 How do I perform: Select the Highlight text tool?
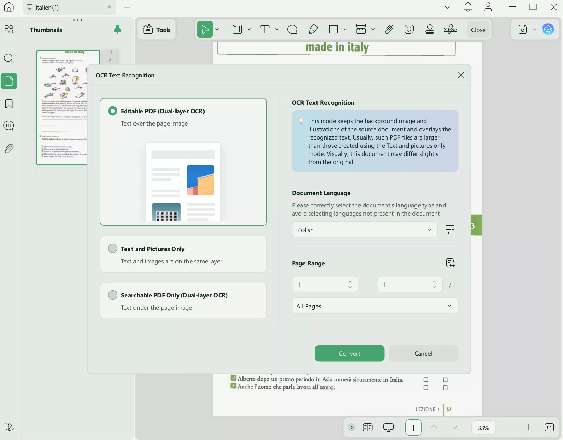point(237,30)
